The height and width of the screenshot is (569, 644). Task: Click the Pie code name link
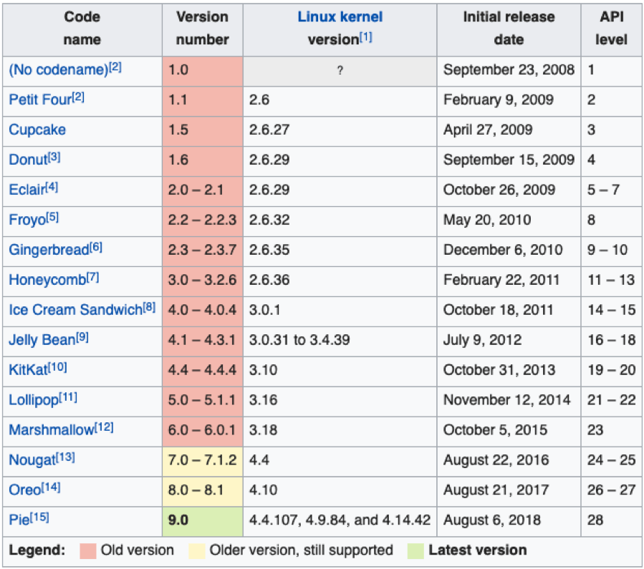point(19,520)
